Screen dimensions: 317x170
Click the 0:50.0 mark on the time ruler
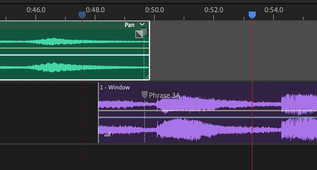(x=154, y=10)
